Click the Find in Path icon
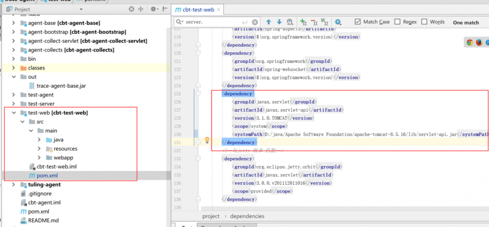 290,22
